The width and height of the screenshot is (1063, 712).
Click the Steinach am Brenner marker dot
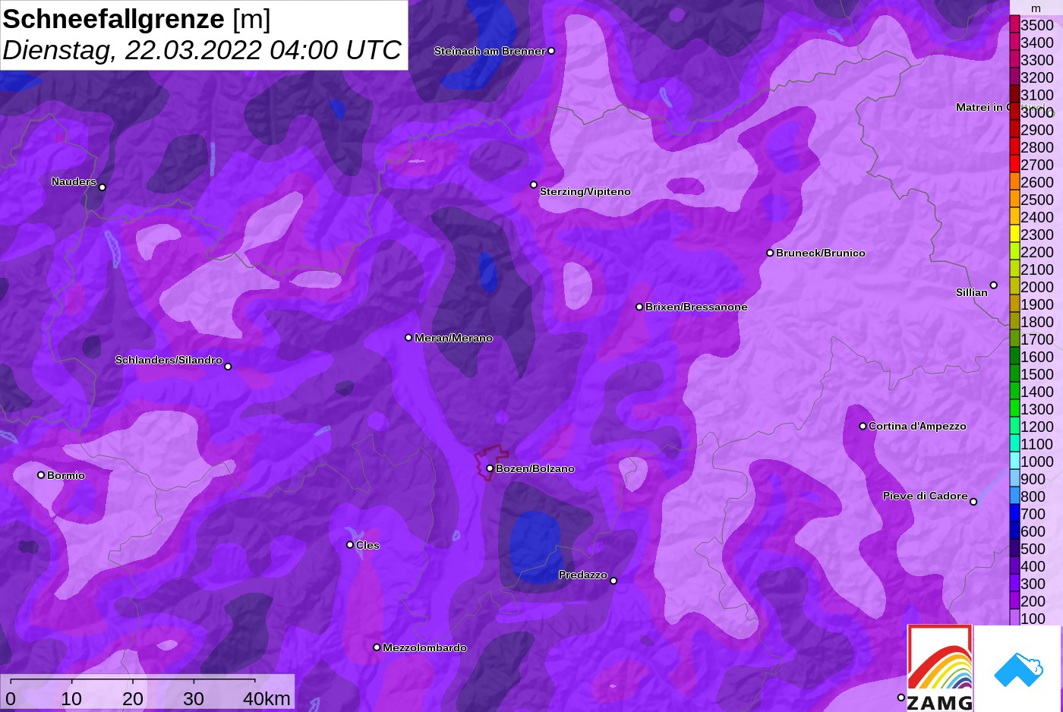[x=551, y=51]
